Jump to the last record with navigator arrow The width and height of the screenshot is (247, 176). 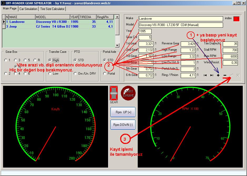(x=211, y=75)
